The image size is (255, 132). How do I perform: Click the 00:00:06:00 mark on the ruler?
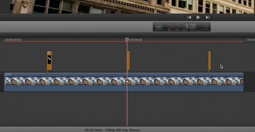click(x=13, y=40)
